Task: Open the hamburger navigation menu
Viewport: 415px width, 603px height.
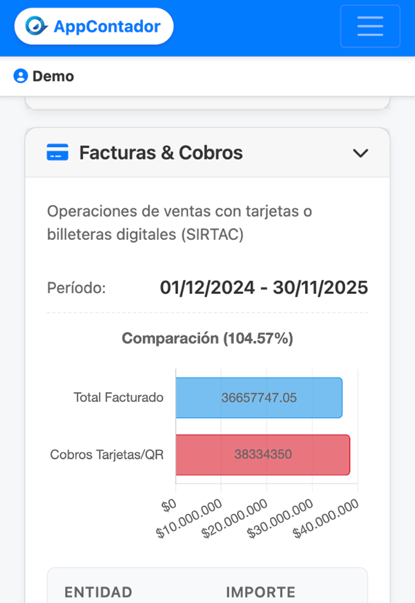Action: coord(370,26)
